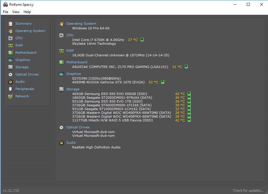Click the CPU chip icon in sidebar
This screenshot has width=268, height=194.
(10, 38)
